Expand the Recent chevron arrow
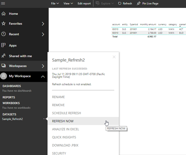Image resolution: width=186 pixels, height=155 pixels. 43,34
